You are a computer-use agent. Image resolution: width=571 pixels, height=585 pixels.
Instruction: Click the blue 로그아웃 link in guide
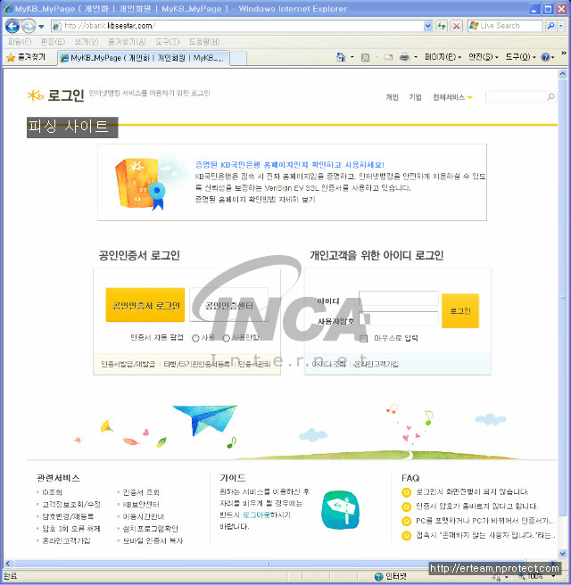pos(256,515)
